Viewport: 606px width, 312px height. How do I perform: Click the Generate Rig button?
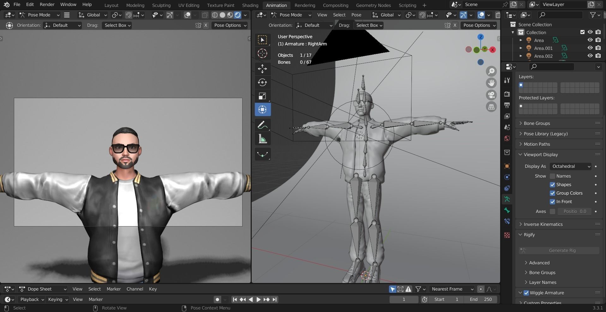point(559,250)
